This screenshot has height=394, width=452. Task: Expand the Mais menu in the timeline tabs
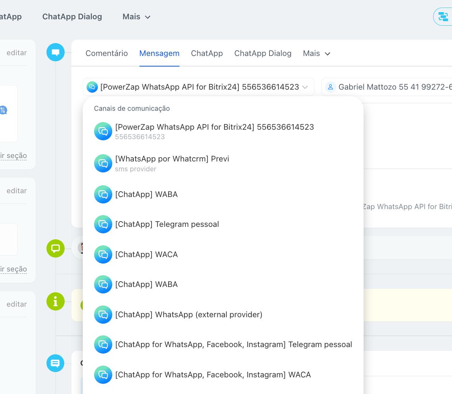(x=317, y=53)
